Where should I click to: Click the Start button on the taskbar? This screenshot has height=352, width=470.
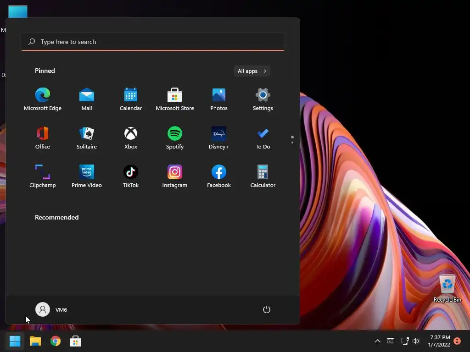coord(15,341)
